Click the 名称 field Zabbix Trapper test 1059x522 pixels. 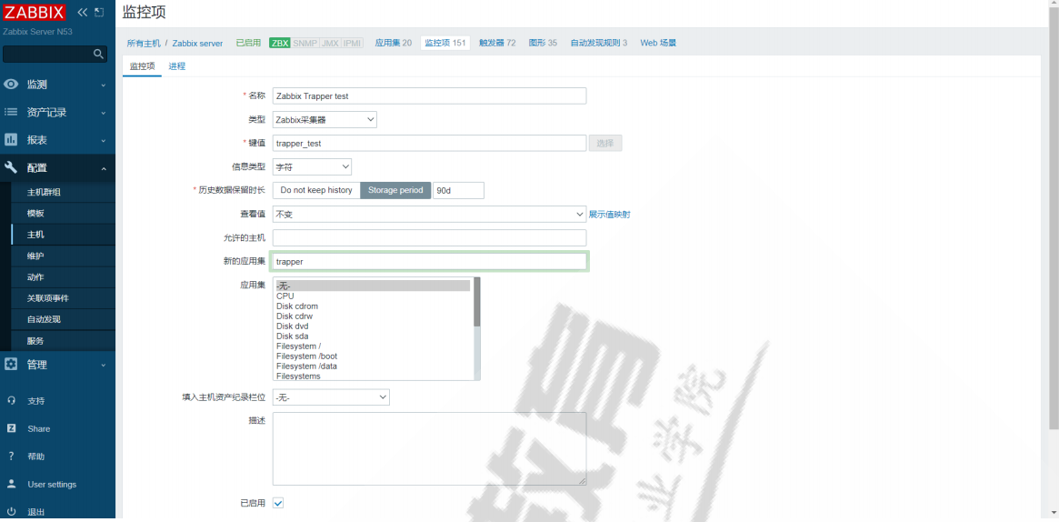click(430, 95)
